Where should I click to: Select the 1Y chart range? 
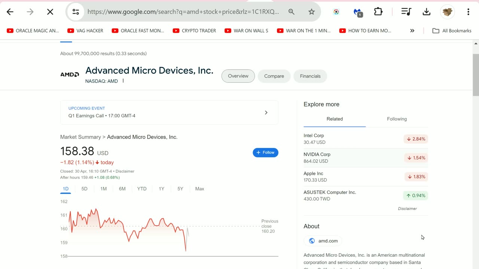click(161, 189)
